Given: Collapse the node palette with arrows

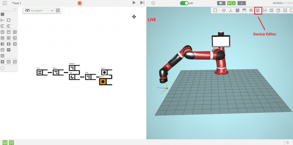Looking at the screenshot, I should pyautogui.click(x=15, y=9).
